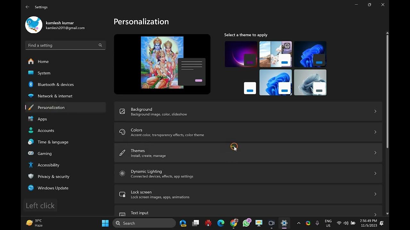The height and width of the screenshot is (230, 410).
Task: Apply the grey flow theme
Action: click(x=310, y=82)
